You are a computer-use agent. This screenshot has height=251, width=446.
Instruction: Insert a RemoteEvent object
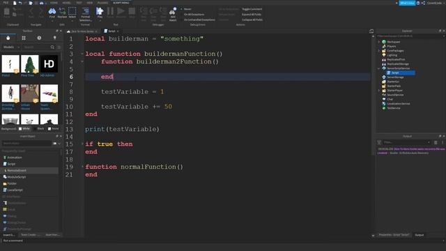[x=30, y=170]
